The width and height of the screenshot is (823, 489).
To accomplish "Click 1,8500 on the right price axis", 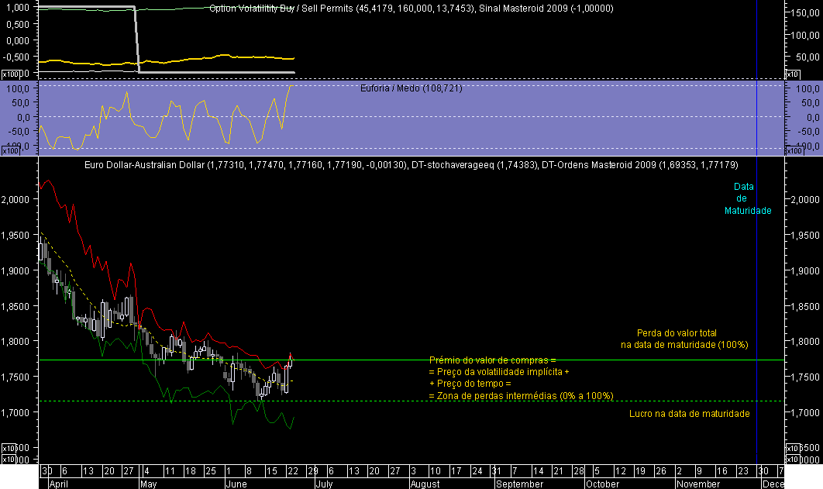I will 804,306.
